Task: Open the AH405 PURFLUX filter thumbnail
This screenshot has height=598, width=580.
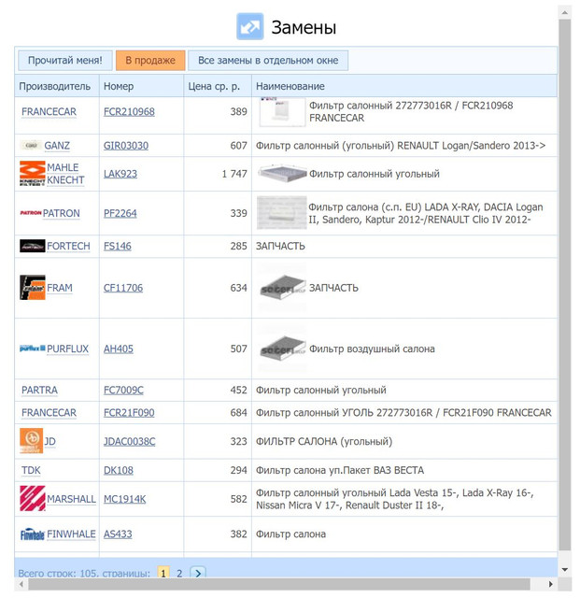Action: [x=282, y=349]
